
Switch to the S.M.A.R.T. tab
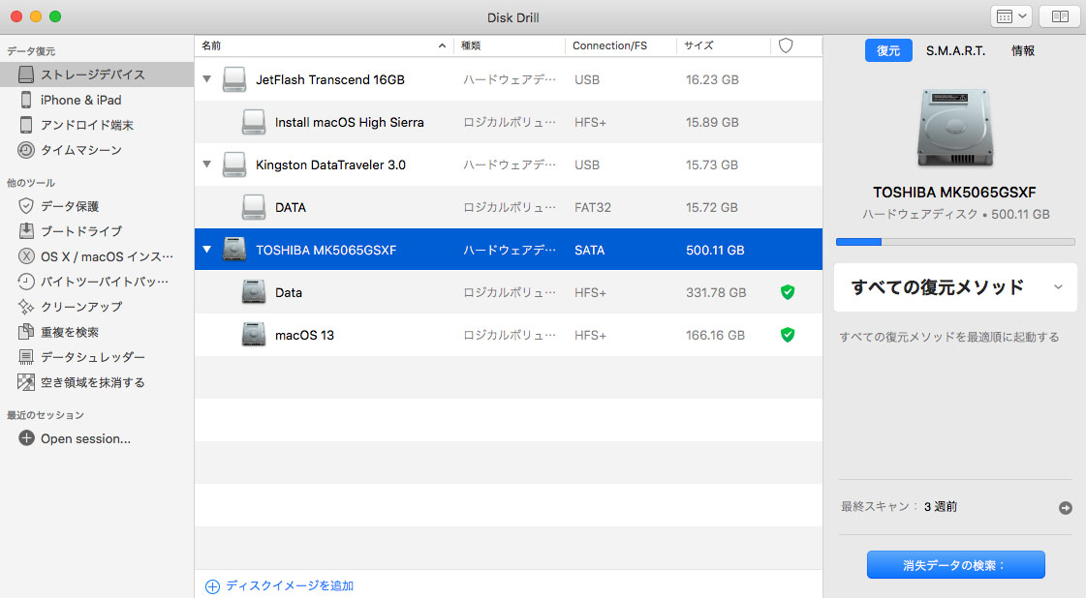tap(955, 51)
